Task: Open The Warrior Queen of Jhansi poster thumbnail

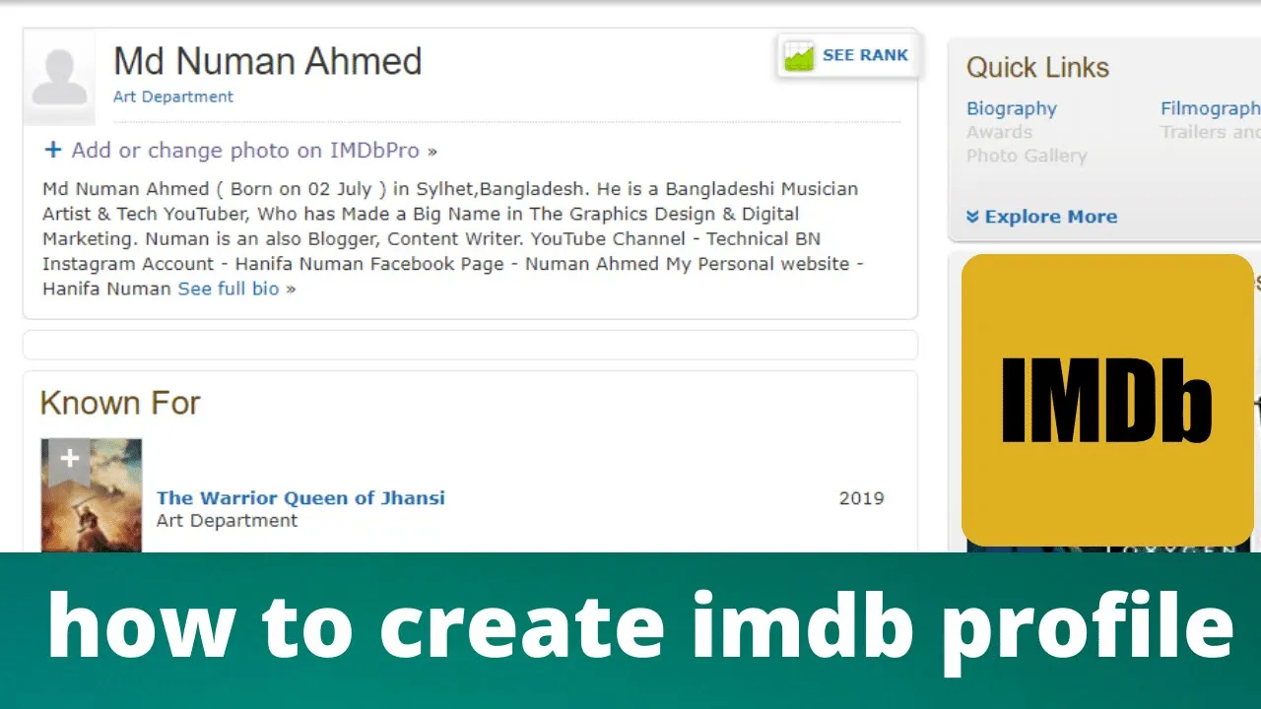Action: pos(92,495)
